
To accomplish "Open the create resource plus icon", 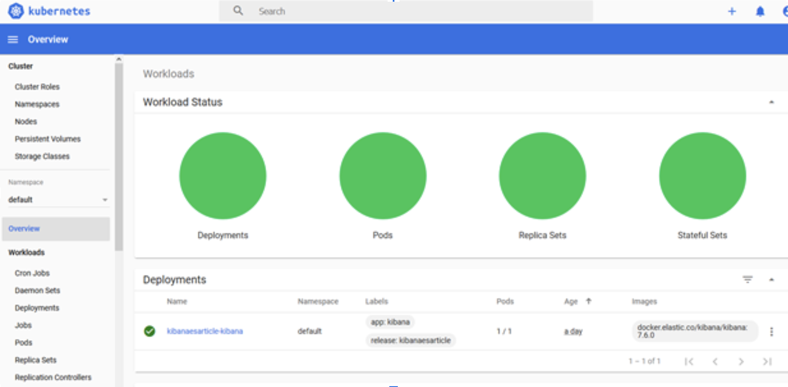I will 731,11.
